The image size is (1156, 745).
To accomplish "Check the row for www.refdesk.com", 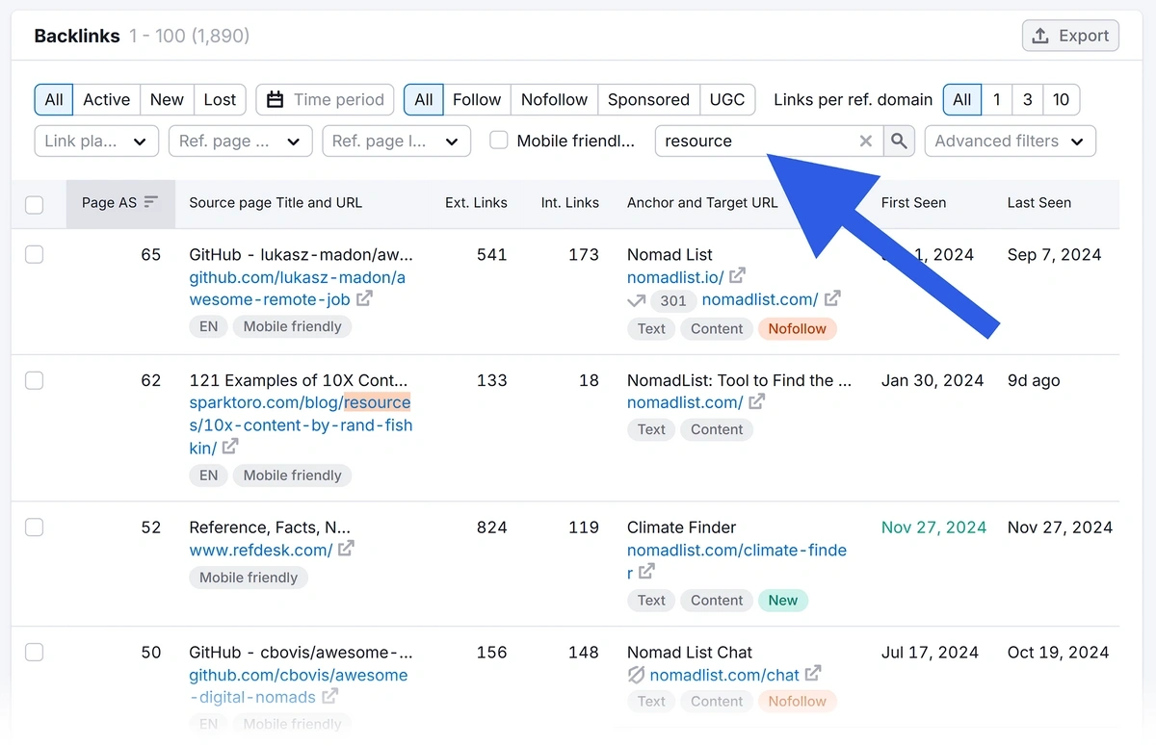I will pyautogui.click(x=35, y=527).
